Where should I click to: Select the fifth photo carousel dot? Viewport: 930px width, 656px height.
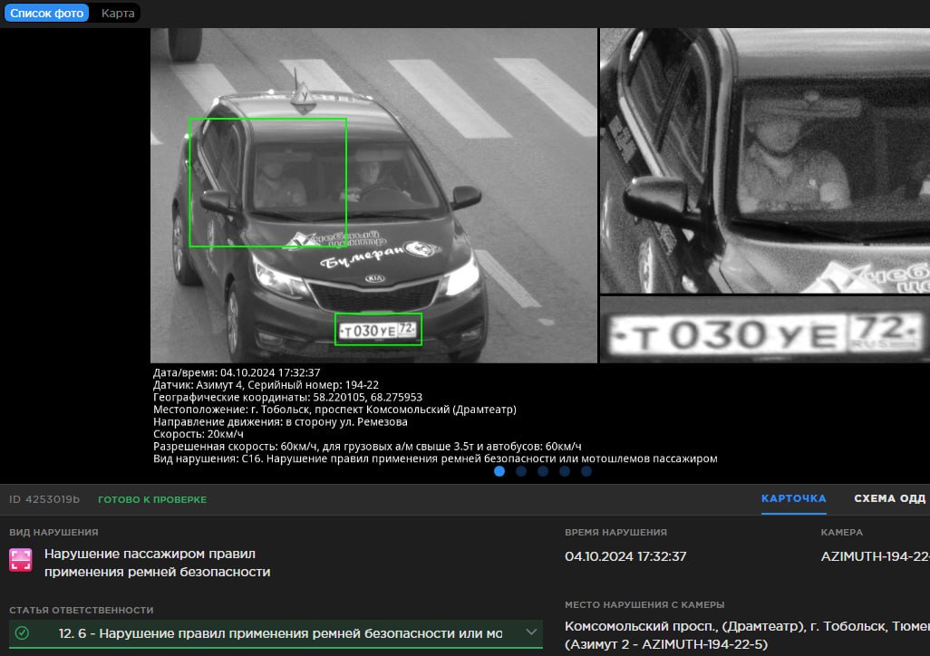coord(586,471)
